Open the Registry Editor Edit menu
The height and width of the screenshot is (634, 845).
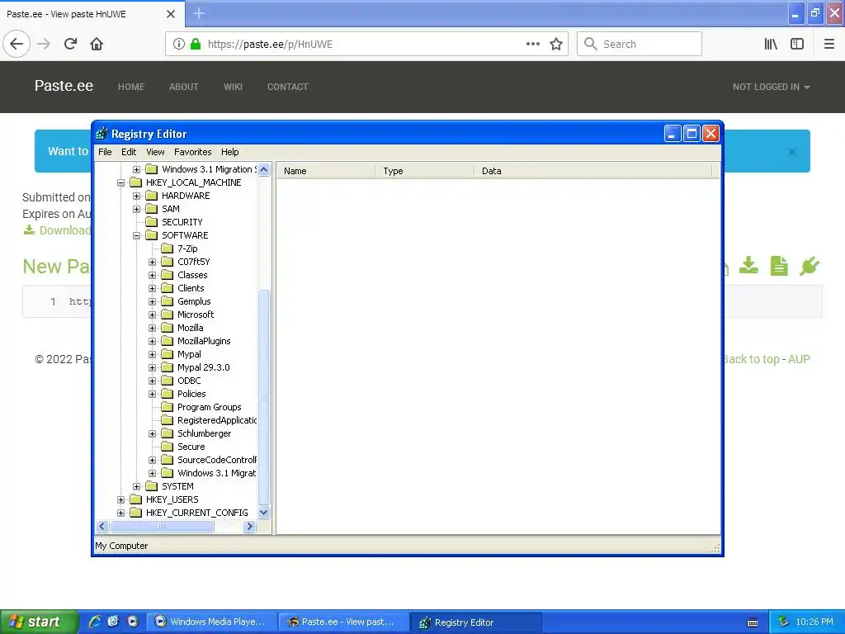coord(129,152)
